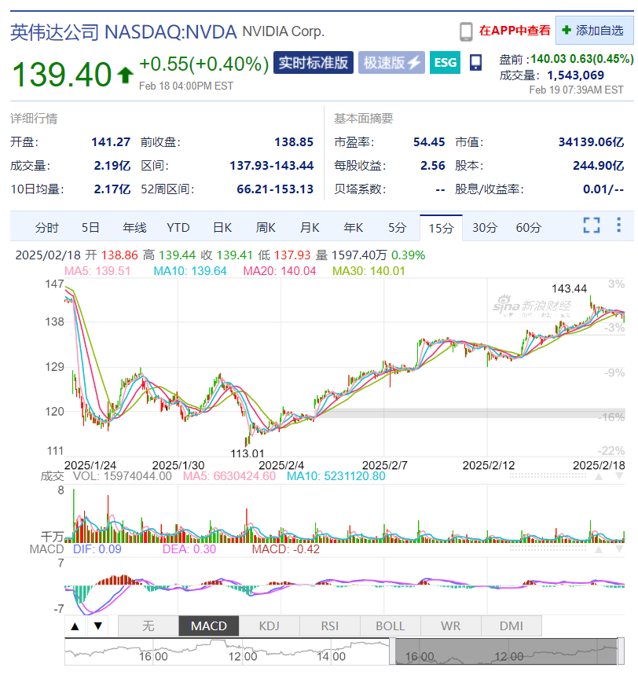
Task: Expand the chart to fullscreen
Action: pos(592,226)
